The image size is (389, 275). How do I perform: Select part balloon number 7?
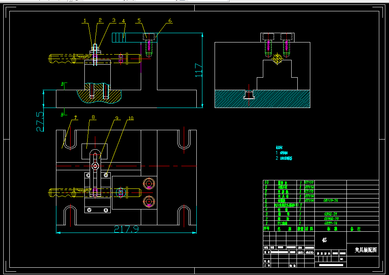pyautogui.click(x=75, y=118)
